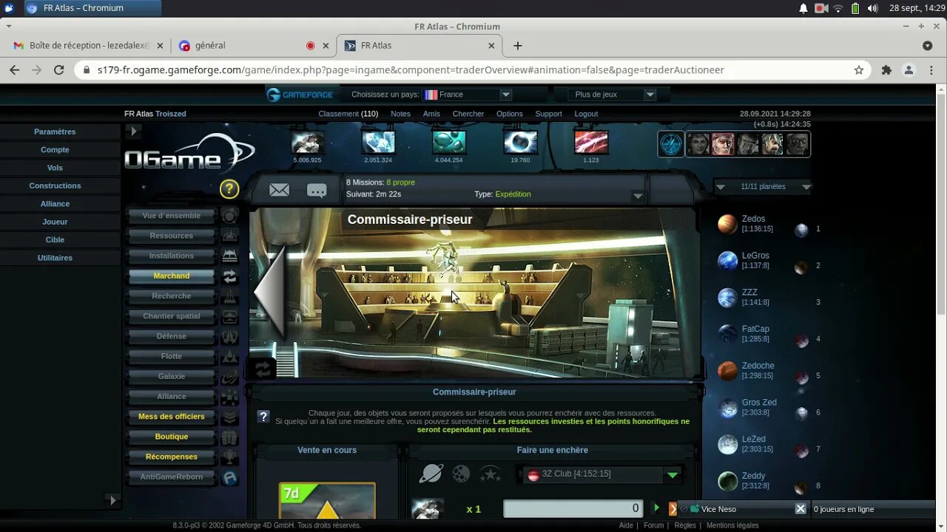This screenshot has height=532, width=947.
Task: Click the icon next to Chantier spatial
Action: pos(230,316)
